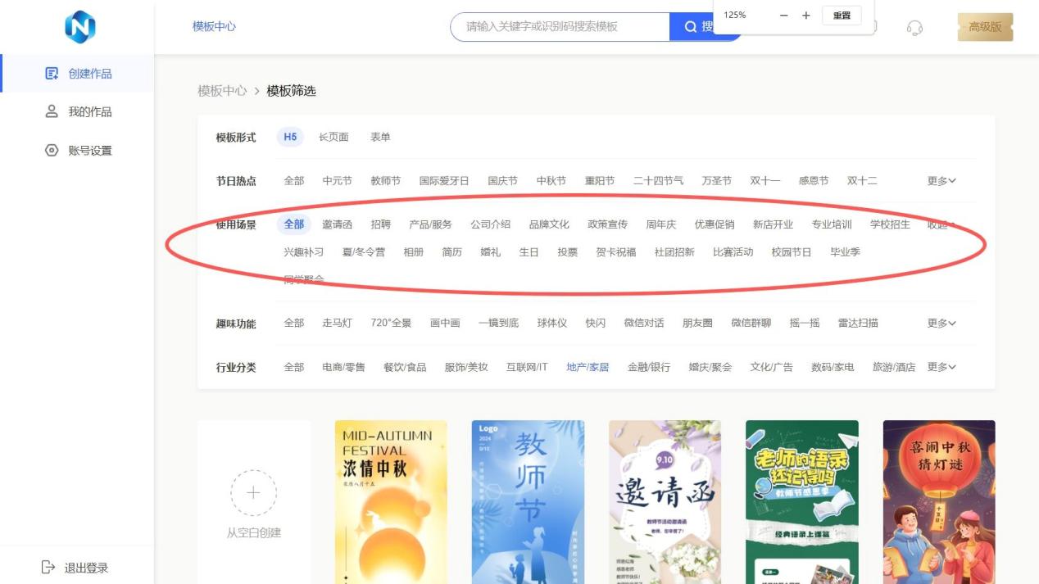Viewport: 1039px width, 584px height.
Task: Expand 更多 next to 节日热点 row
Action: pyautogui.click(x=941, y=180)
